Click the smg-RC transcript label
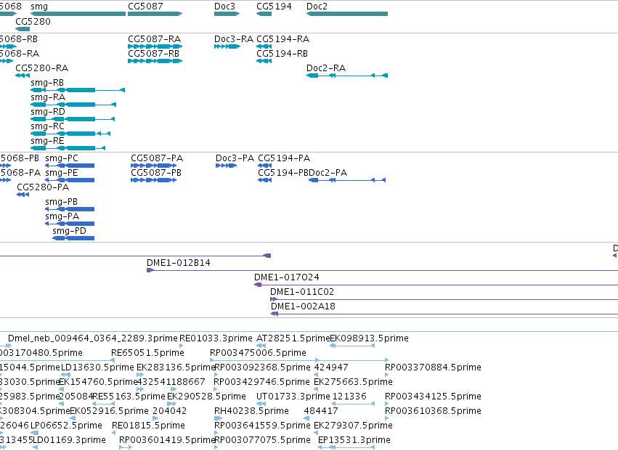The height and width of the screenshot is (451, 618). pos(47,126)
